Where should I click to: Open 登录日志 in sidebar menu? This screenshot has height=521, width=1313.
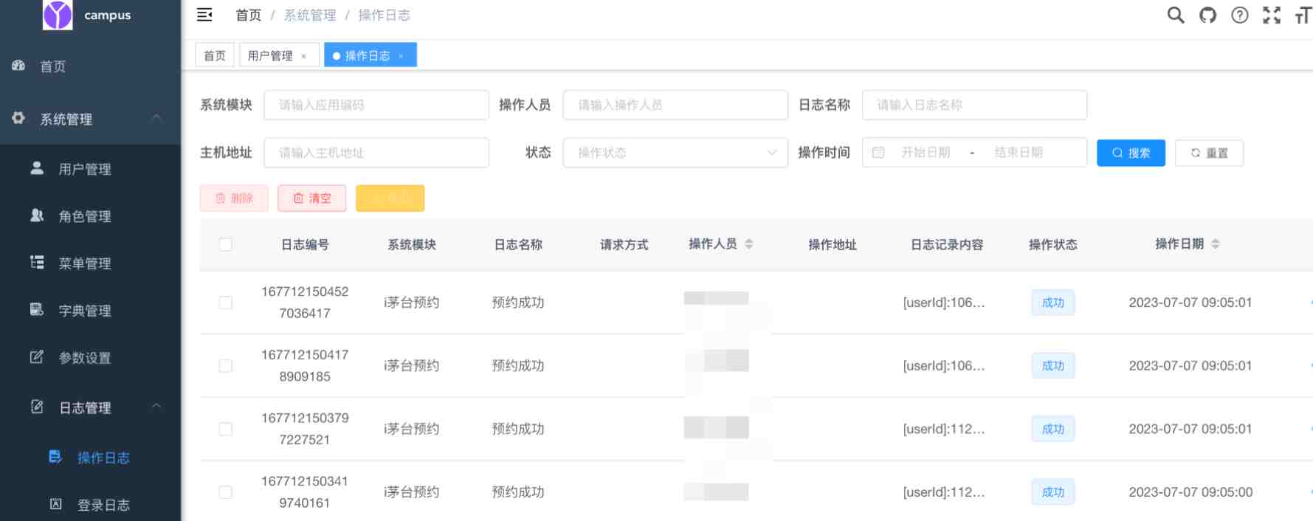(x=103, y=505)
